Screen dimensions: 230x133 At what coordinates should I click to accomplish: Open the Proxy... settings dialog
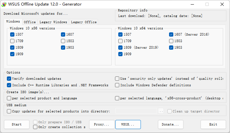tap(102, 125)
